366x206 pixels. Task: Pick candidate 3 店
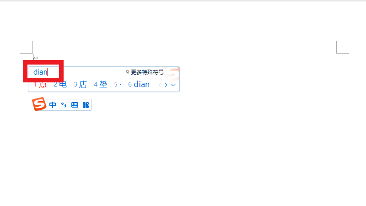81,84
